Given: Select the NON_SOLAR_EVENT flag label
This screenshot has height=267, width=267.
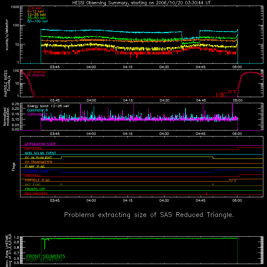Looking at the screenshot, I should tap(40, 153).
